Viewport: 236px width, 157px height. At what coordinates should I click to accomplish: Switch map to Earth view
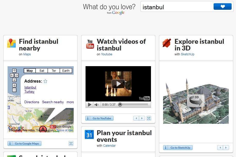66,71
